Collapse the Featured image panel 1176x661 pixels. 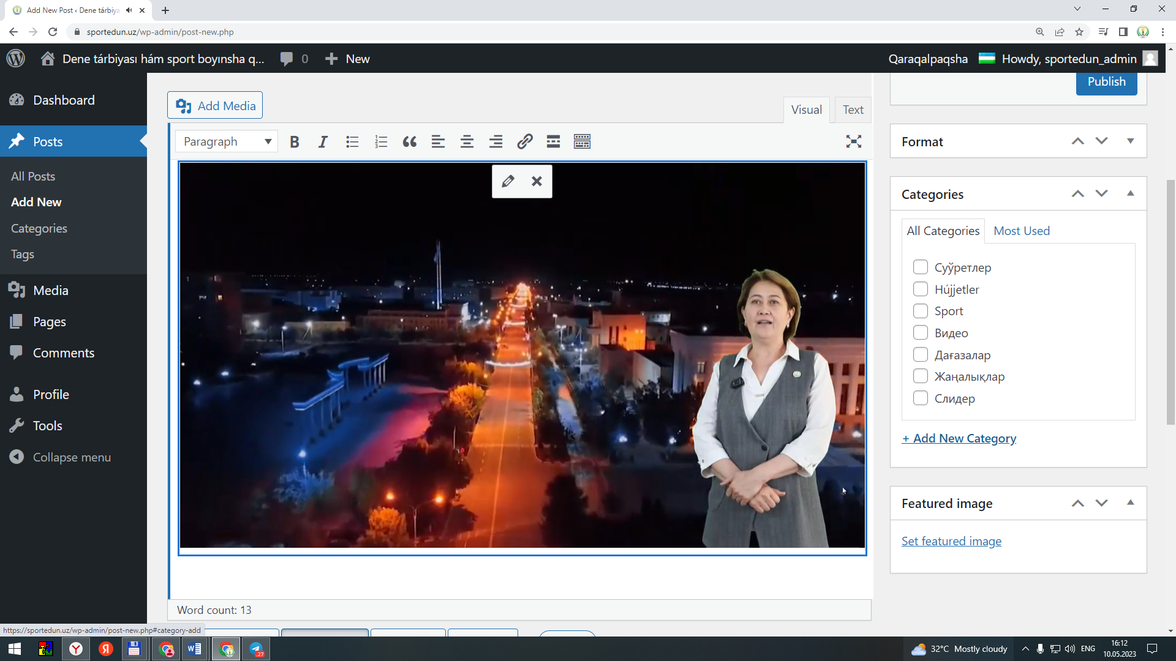pyautogui.click(x=1131, y=503)
